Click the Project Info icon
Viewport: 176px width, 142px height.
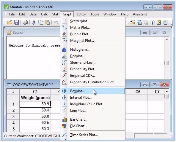tap(153, 22)
